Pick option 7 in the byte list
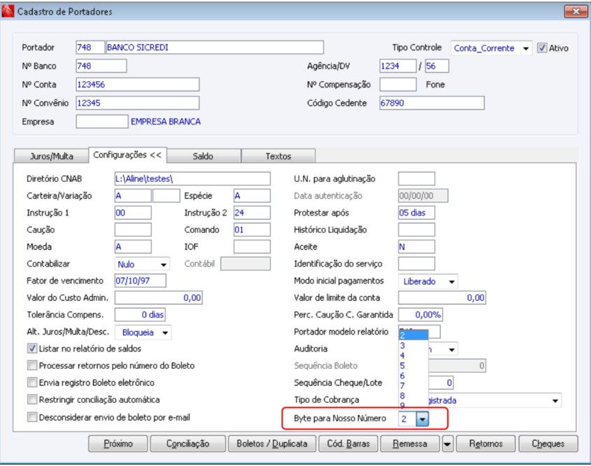Screen dimensions: 591x466 tap(413, 386)
